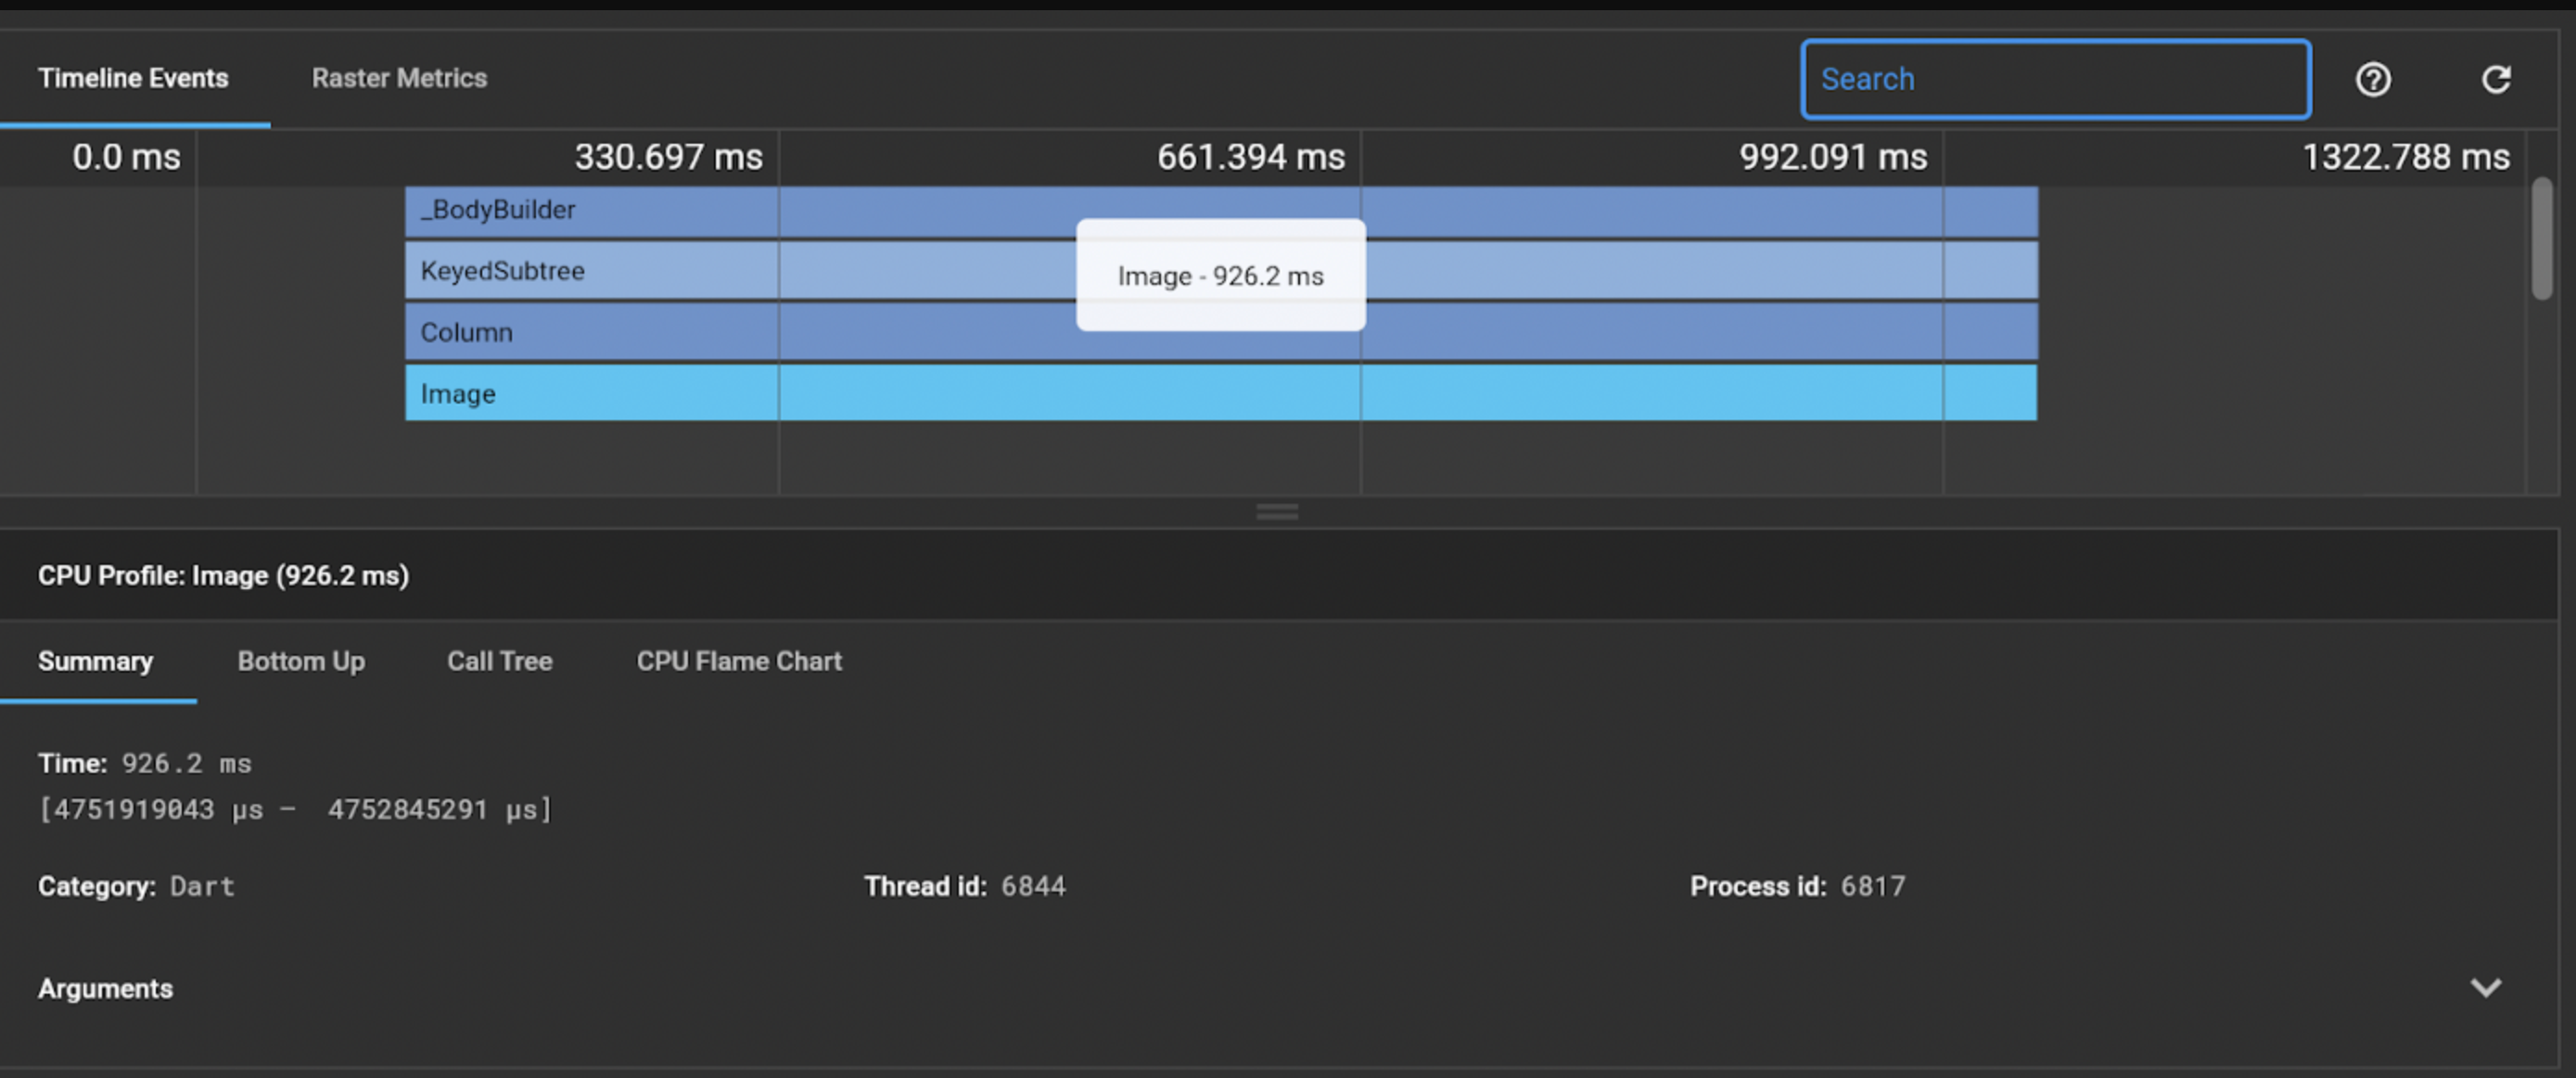Screen dimensions: 2576x1078
Task: Click the panel splitter drag handle
Action: coord(1277,512)
